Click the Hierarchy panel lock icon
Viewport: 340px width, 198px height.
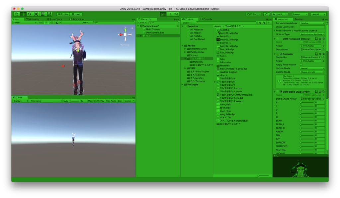pyautogui.click(x=175, y=19)
